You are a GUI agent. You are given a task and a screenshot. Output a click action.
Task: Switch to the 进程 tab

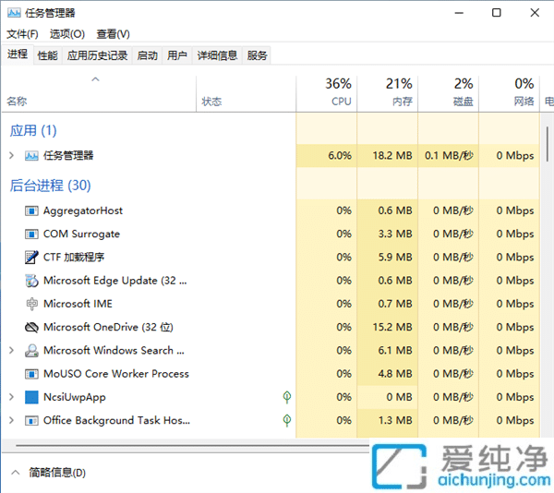click(x=18, y=54)
